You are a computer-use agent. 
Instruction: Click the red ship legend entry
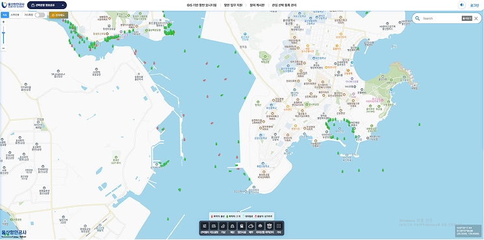(x=218, y=216)
